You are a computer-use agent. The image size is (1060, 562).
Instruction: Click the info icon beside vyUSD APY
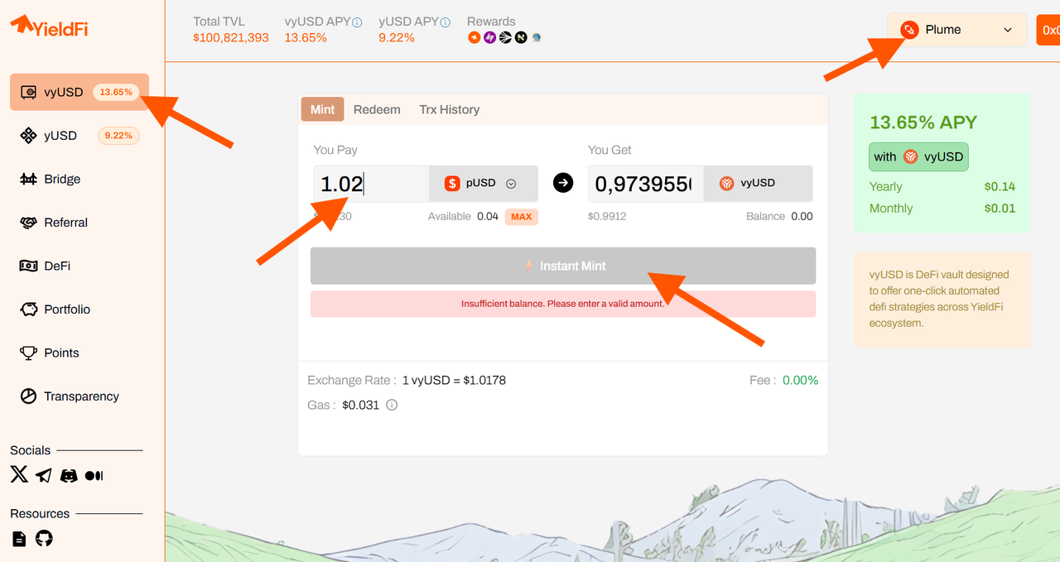[357, 22]
